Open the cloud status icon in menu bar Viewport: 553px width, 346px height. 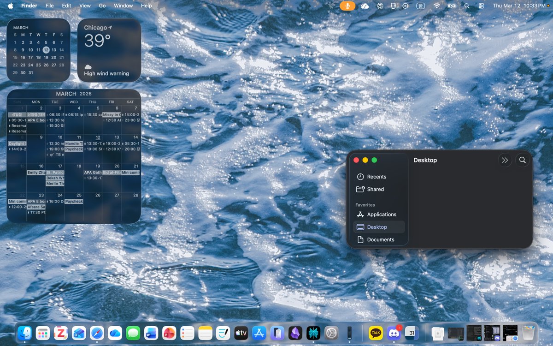coord(365,6)
